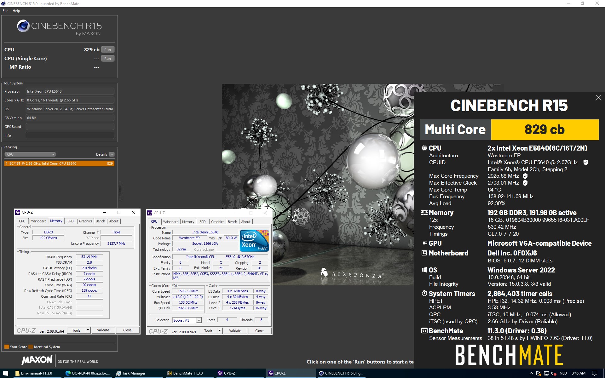Open SPD tab in left CPU-Z window
Viewport: 605px width, 378px height.
tap(71, 221)
